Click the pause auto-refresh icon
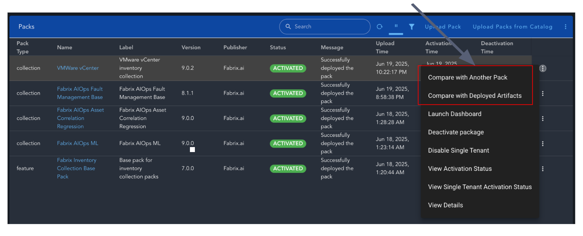Image resolution: width=583 pixels, height=236 pixels. pos(396,26)
